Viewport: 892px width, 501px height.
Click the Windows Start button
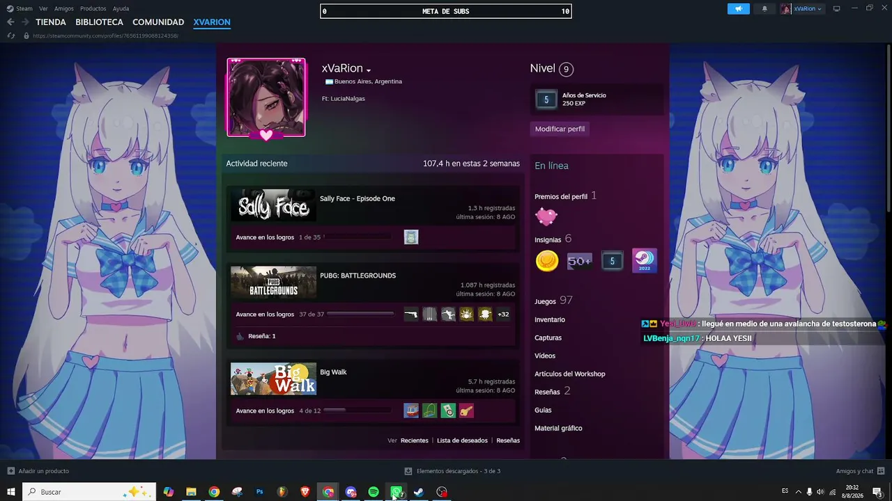point(11,492)
